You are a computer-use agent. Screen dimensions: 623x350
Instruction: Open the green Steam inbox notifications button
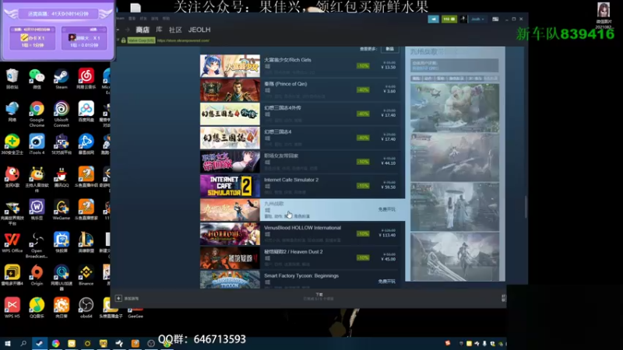tap(449, 19)
